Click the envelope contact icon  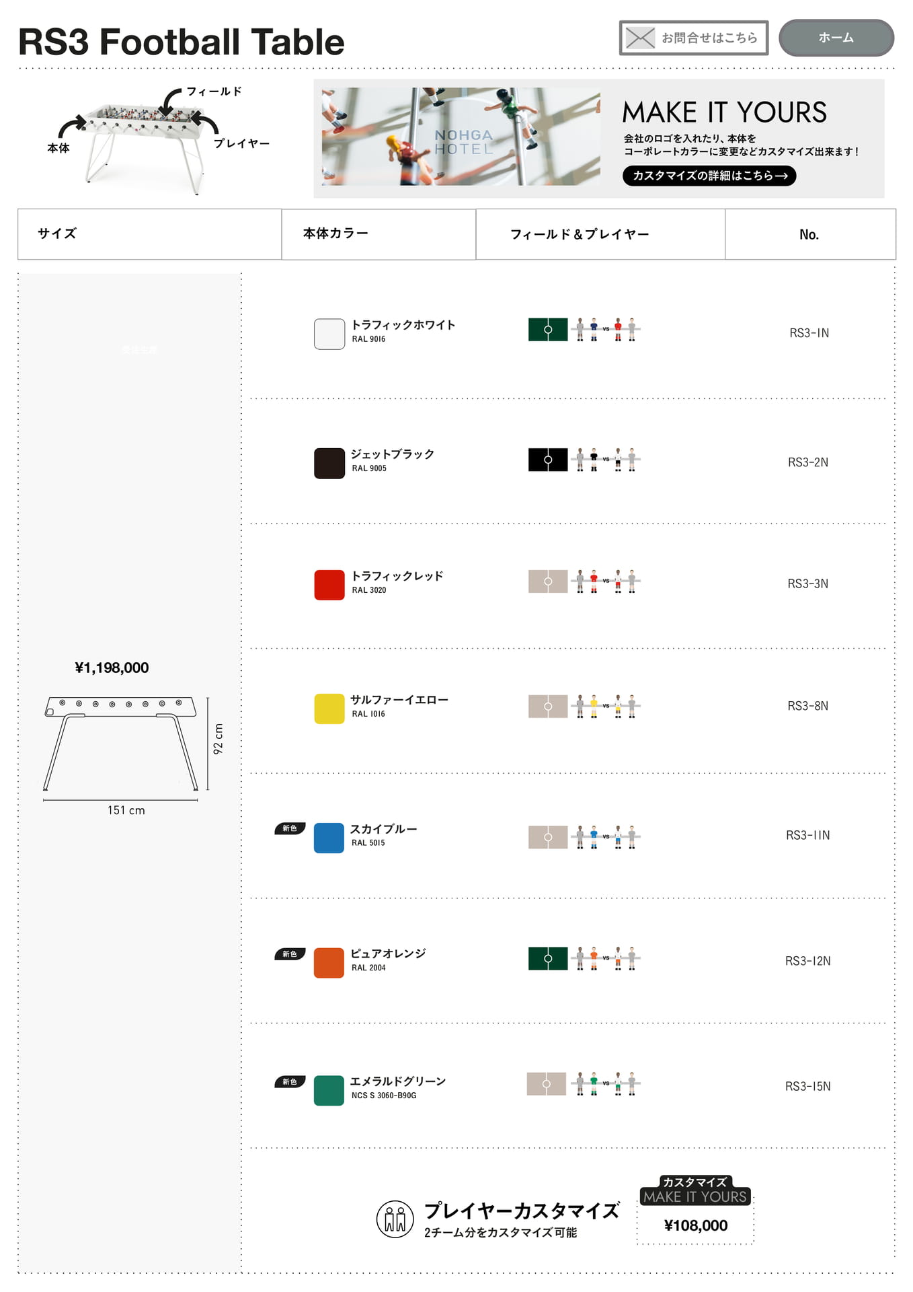pyautogui.click(x=639, y=38)
